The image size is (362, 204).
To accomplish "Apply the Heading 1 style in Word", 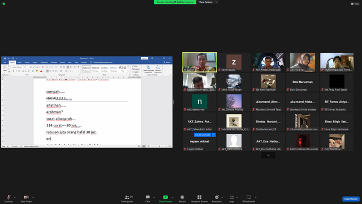I will [x=104, y=69].
